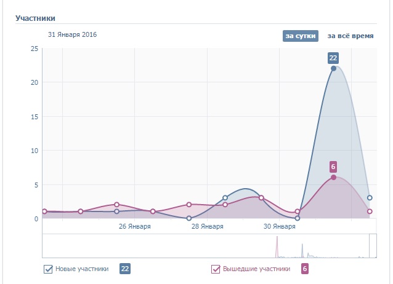Click the pink 6 badge in the legend
Image resolution: width=393 pixels, height=284 pixels.
coord(304,269)
